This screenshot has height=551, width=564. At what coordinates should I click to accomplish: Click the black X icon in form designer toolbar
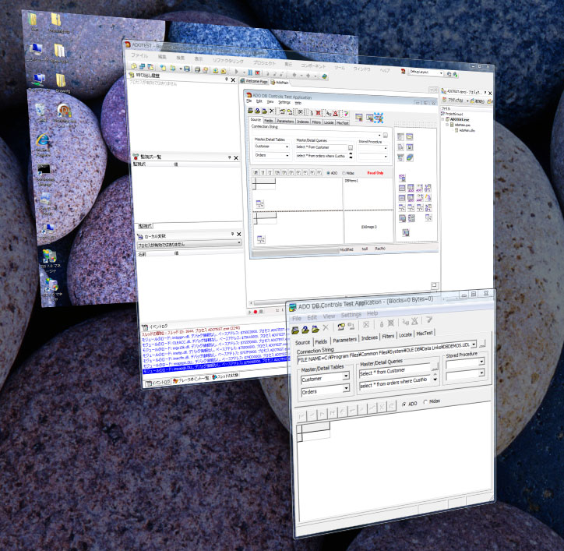coord(272,111)
